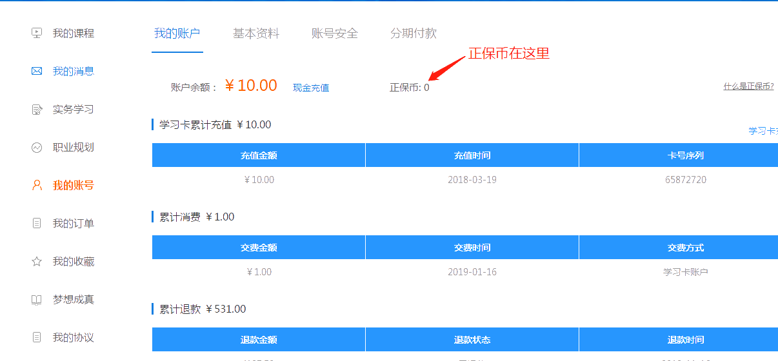This screenshot has width=778, height=361.
Task: Click the 交费方式 column header
Action: 686,248
